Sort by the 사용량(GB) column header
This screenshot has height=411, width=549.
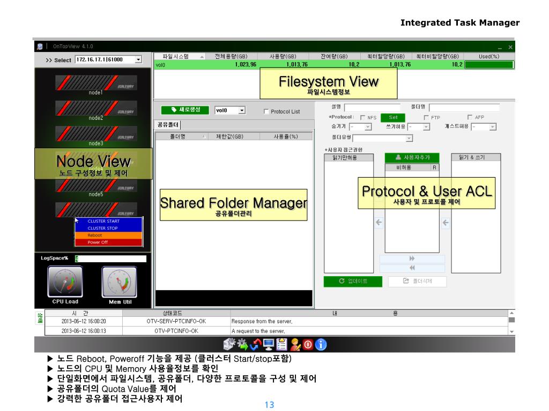[x=283, y=56]
